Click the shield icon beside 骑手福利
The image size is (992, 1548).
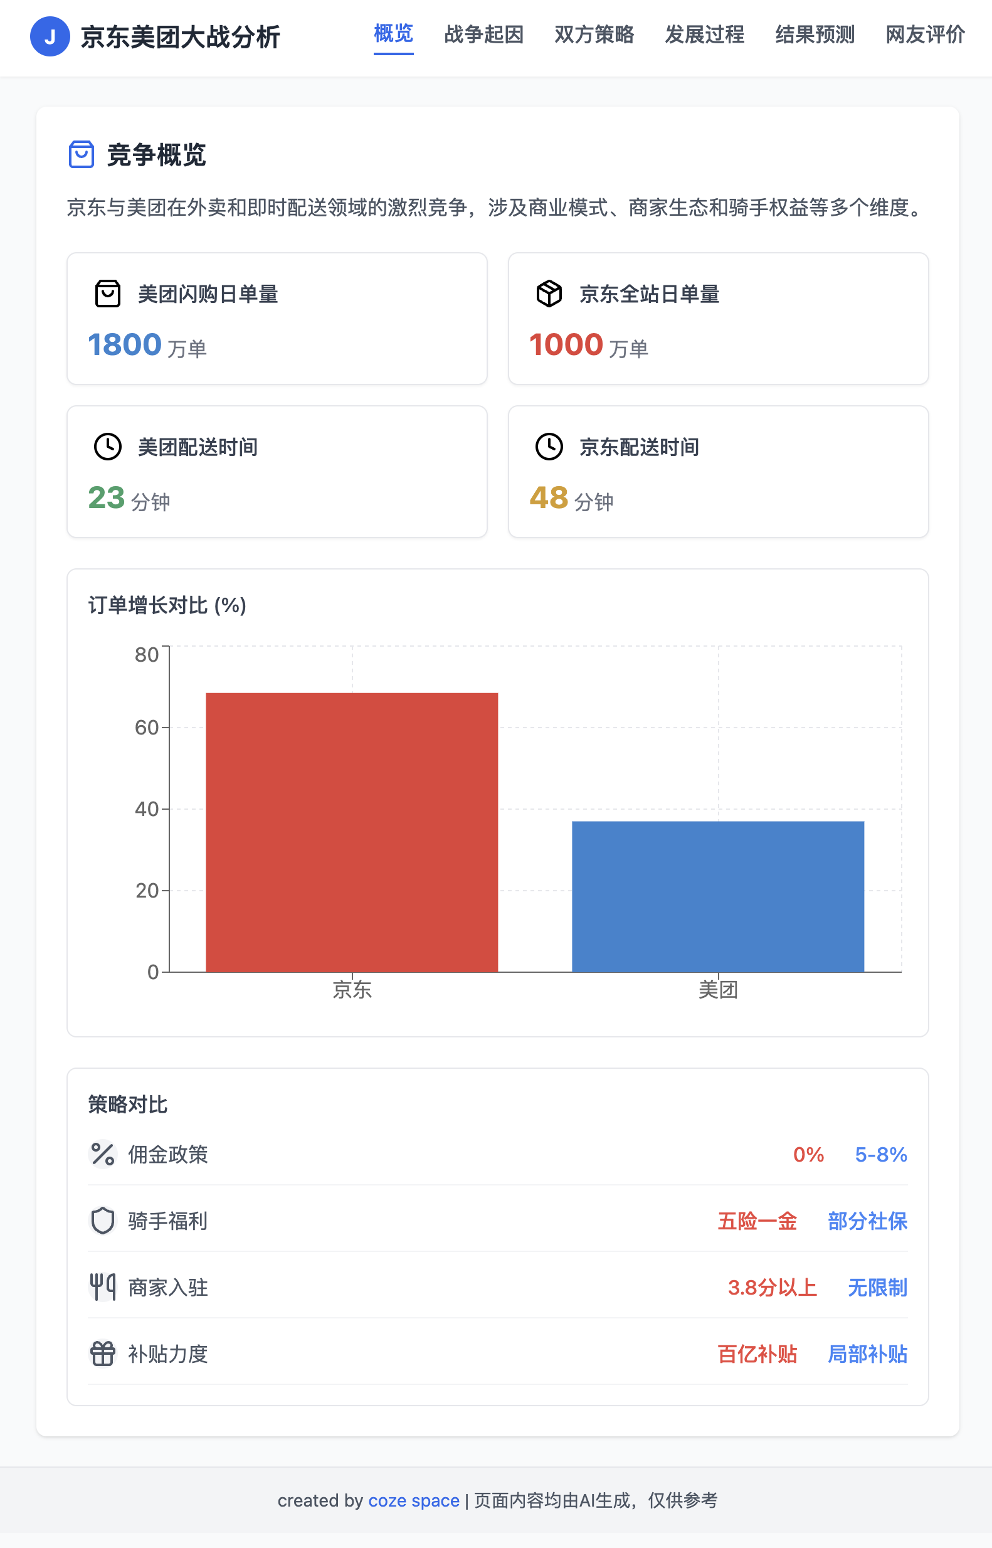(x=102, y=1221)
